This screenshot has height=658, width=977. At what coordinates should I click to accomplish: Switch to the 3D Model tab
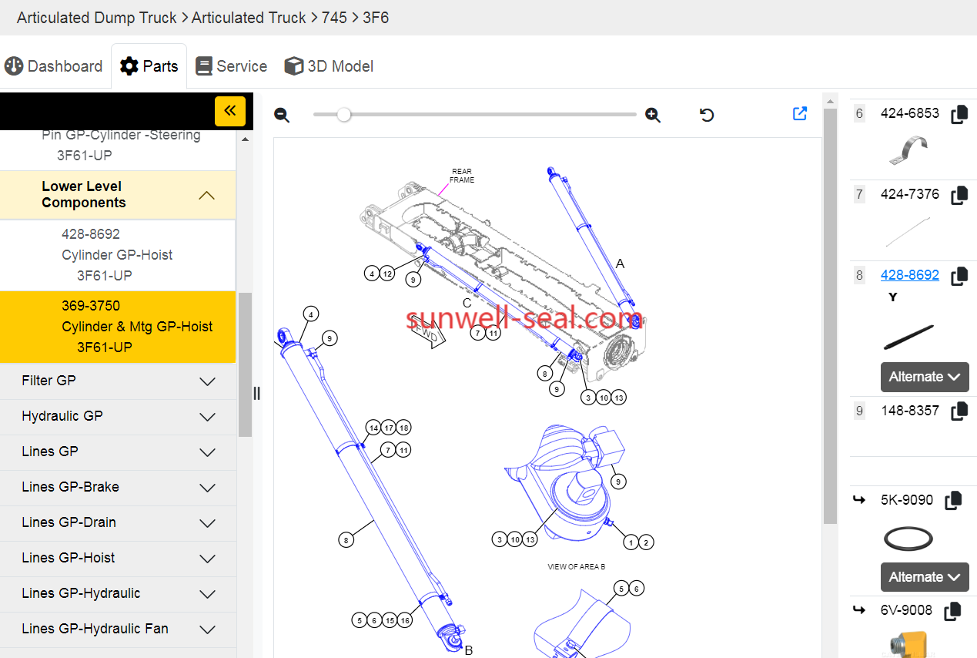(x=330, y=66)
